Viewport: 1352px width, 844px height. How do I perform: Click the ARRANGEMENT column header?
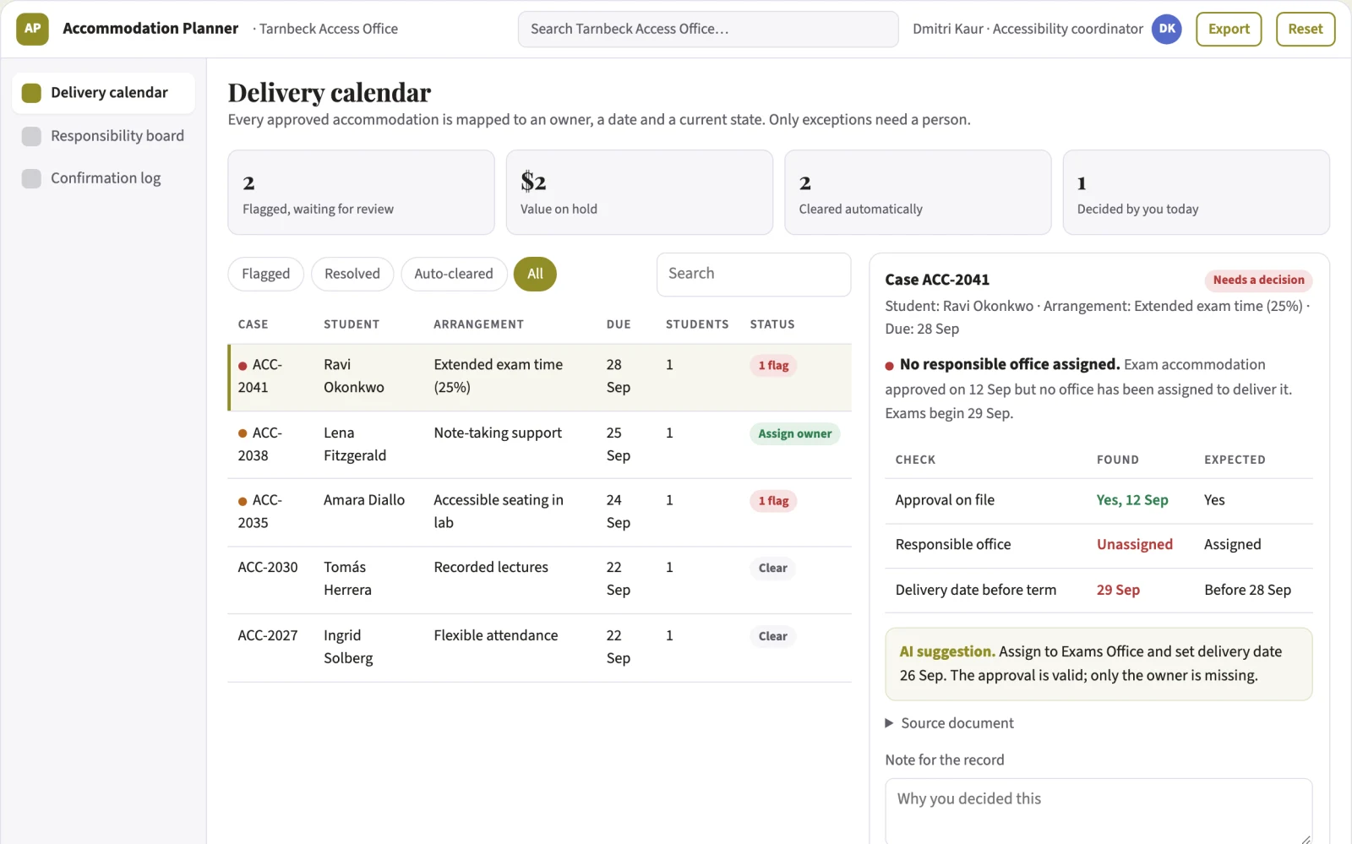pos(478,324)
